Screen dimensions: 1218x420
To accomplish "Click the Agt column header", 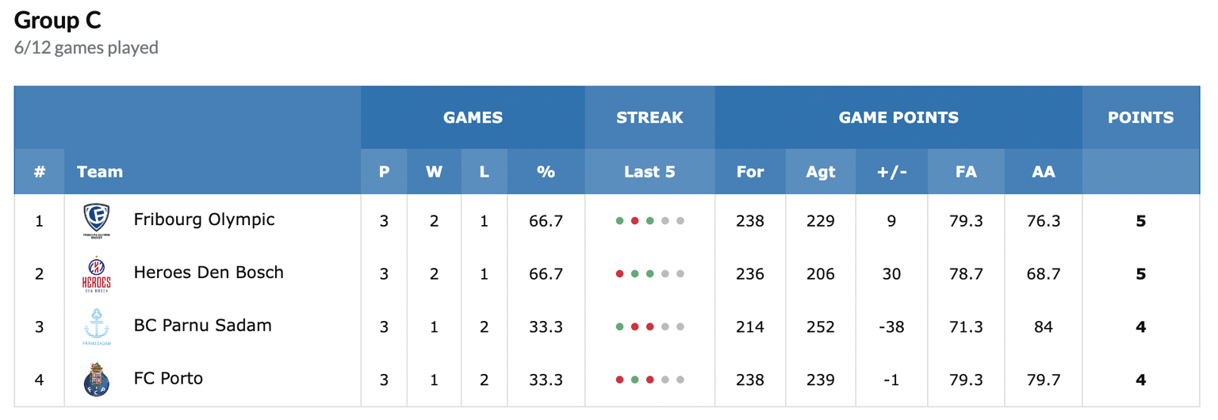I will click(x=821, y=172).
